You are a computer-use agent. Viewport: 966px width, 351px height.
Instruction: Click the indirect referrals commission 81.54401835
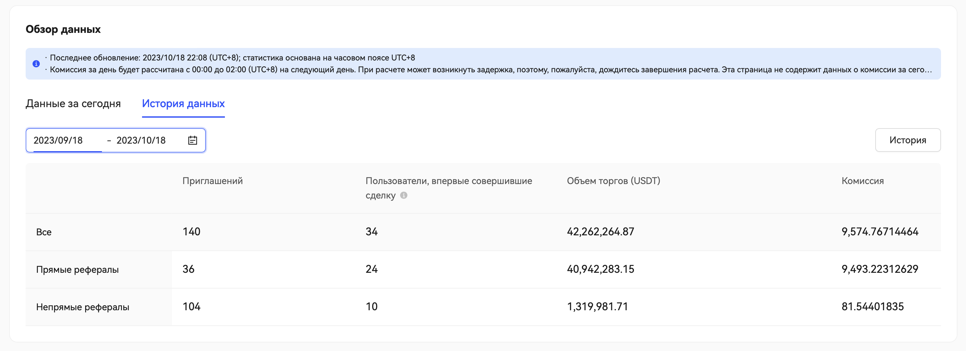pyautogui.click(x=872, y=307)
